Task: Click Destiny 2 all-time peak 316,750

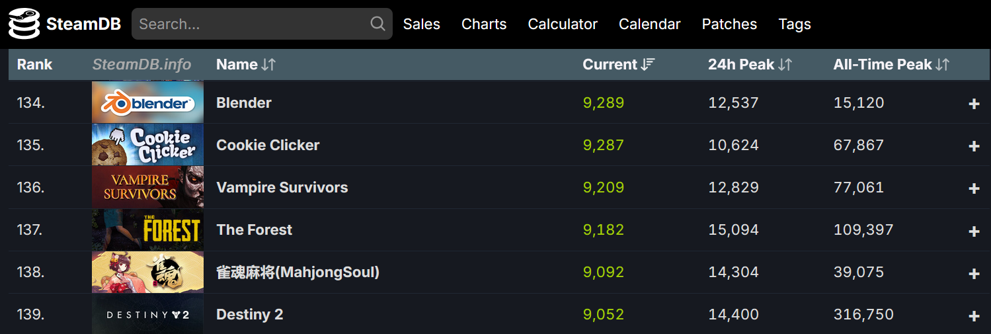Action: 863,314
